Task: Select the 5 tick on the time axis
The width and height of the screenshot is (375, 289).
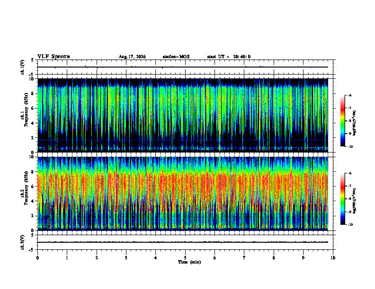Action: 185,258
